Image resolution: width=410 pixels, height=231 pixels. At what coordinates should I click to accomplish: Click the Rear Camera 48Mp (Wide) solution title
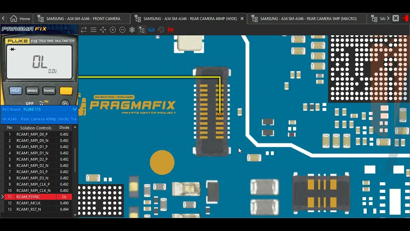[x=39, y=119]
